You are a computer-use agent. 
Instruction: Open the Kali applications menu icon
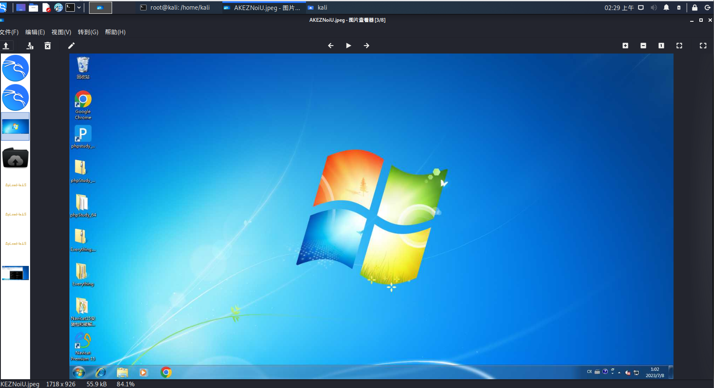point(3,8)
